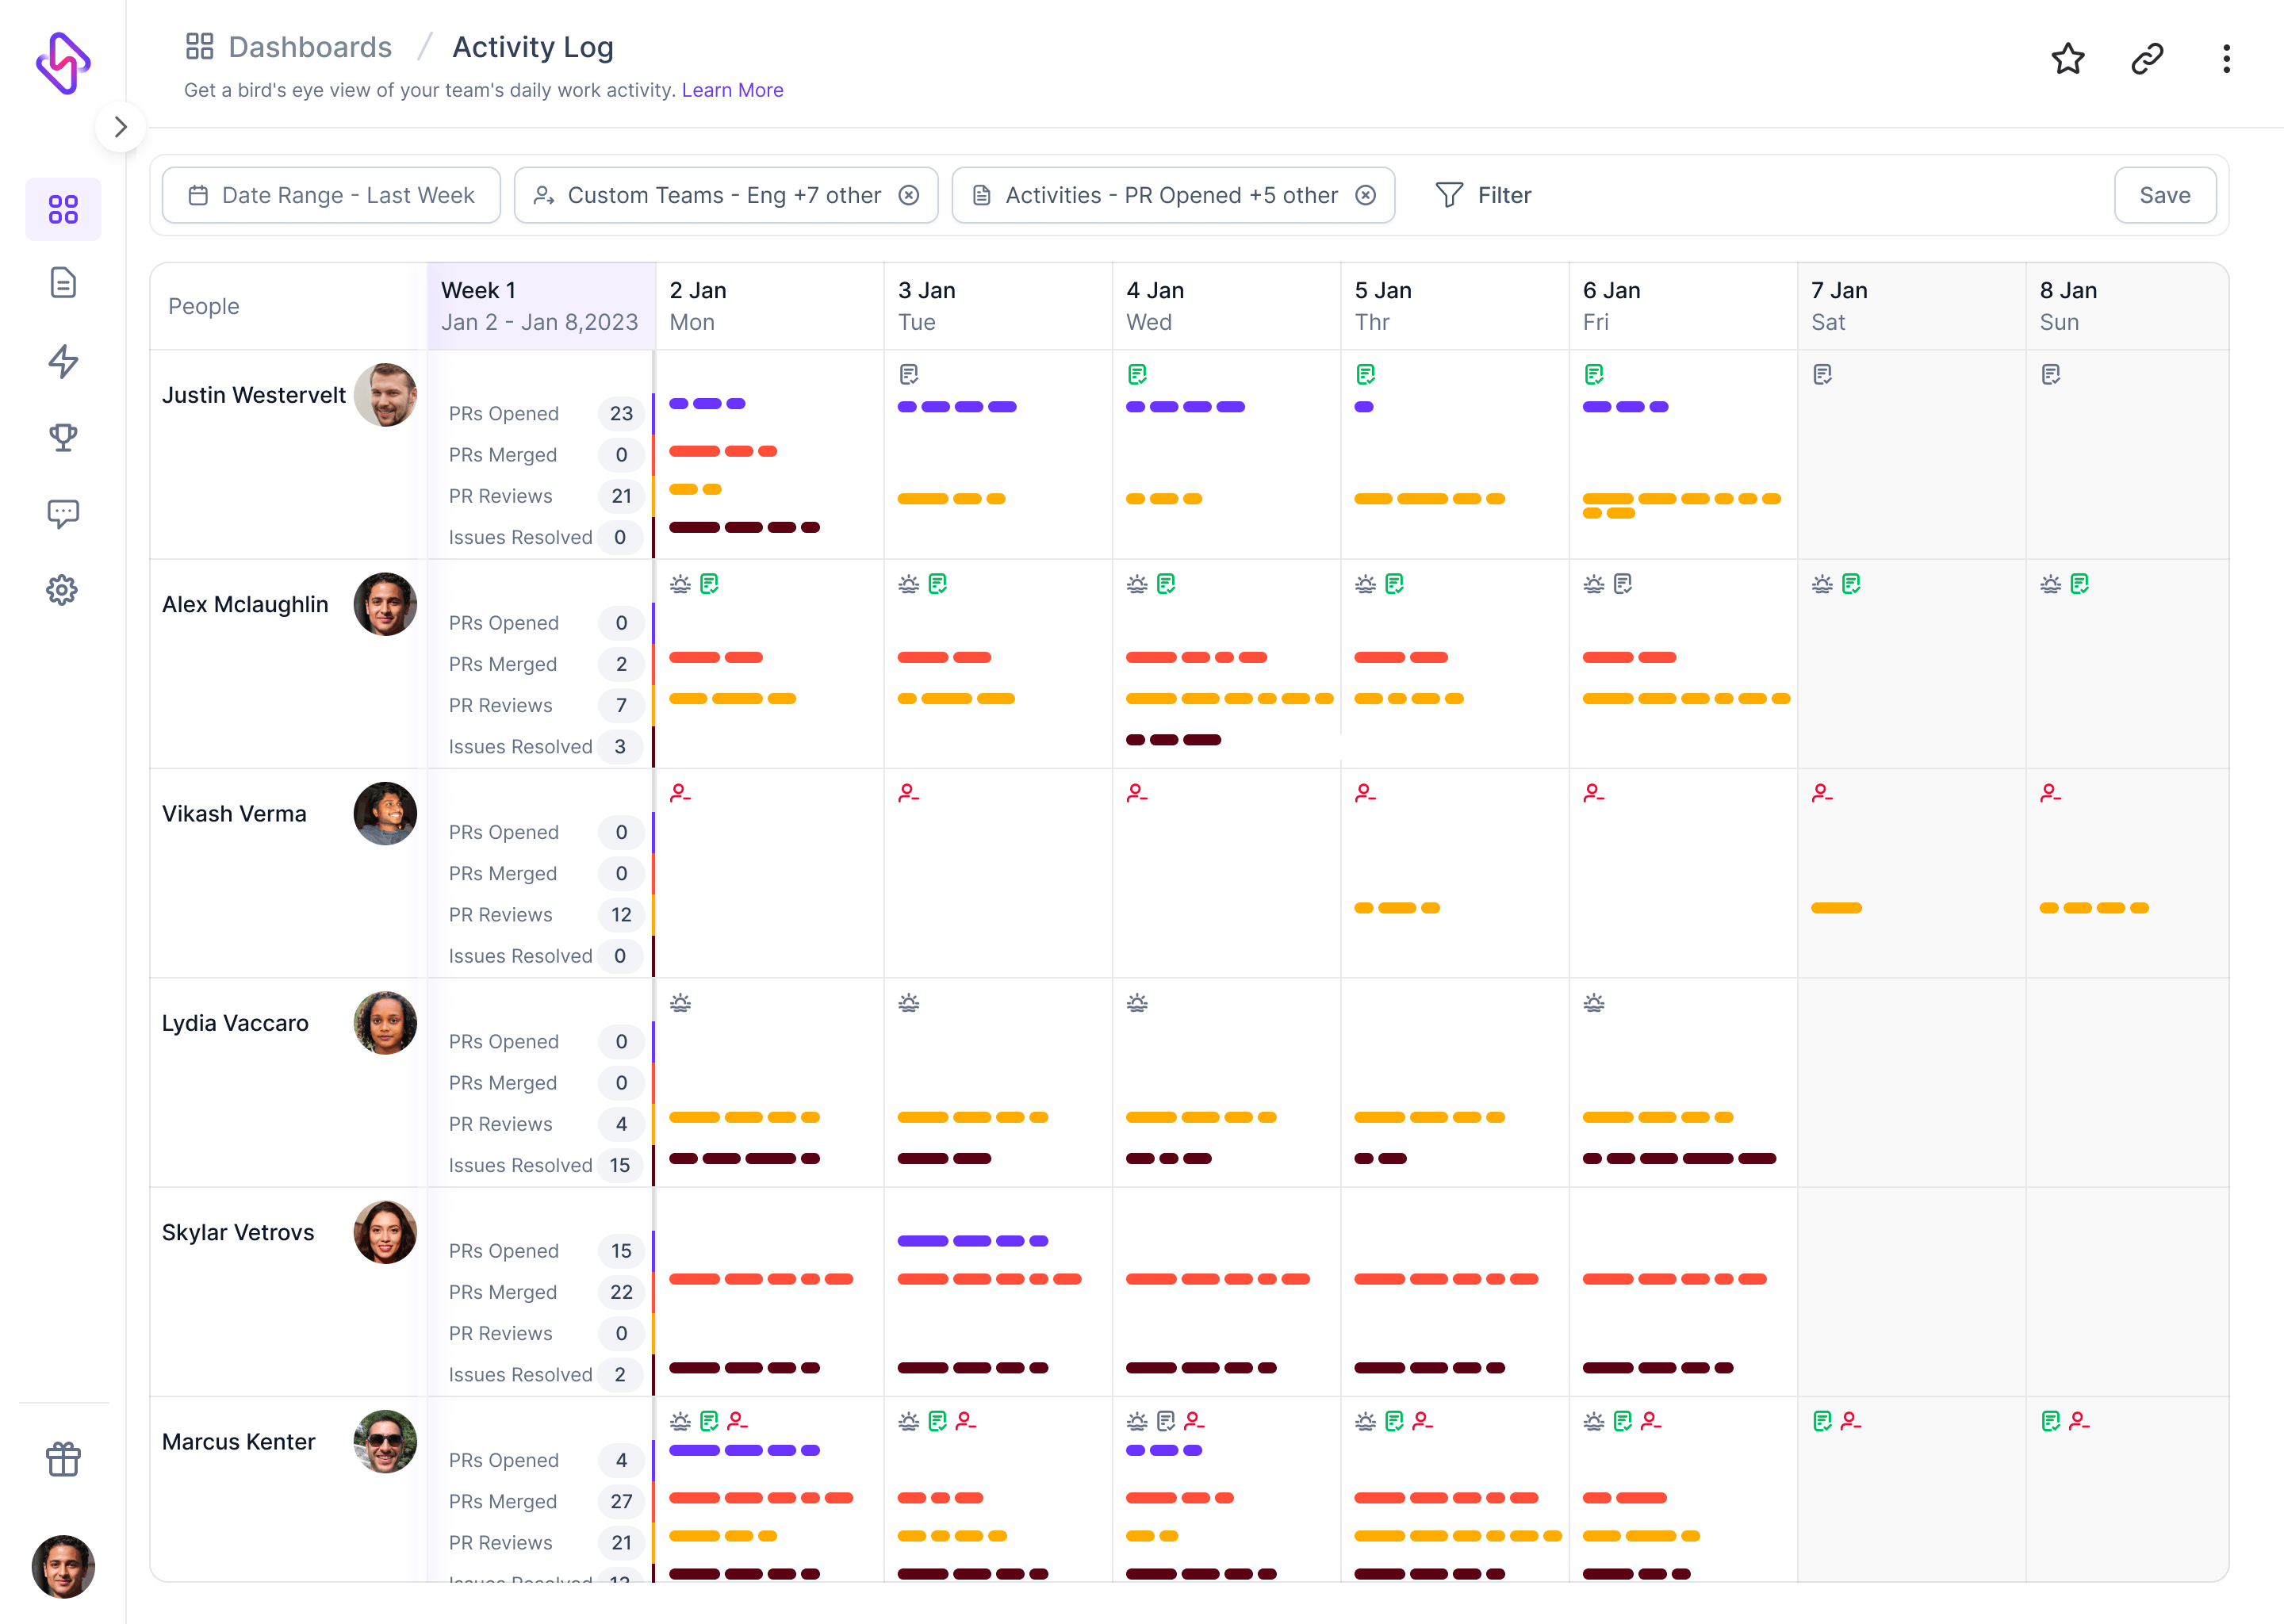Expand the collapsed sidebar arrow
Screen dimensions: 2284x1624
coord(121,127)
